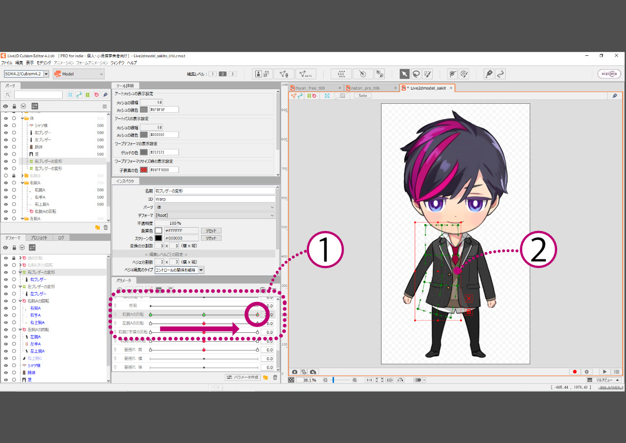Open the Model workspace dropdown

[79, 74]
